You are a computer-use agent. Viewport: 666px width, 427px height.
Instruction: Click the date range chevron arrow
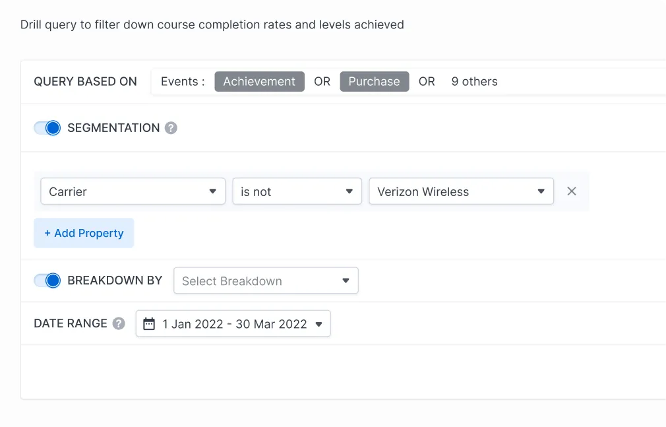tap(318, 323)
